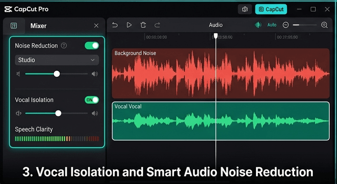Zoom out the timeline with minus icon
Image resolution: width=337 pixels, height=184 pixels.
tap(286, 25)
